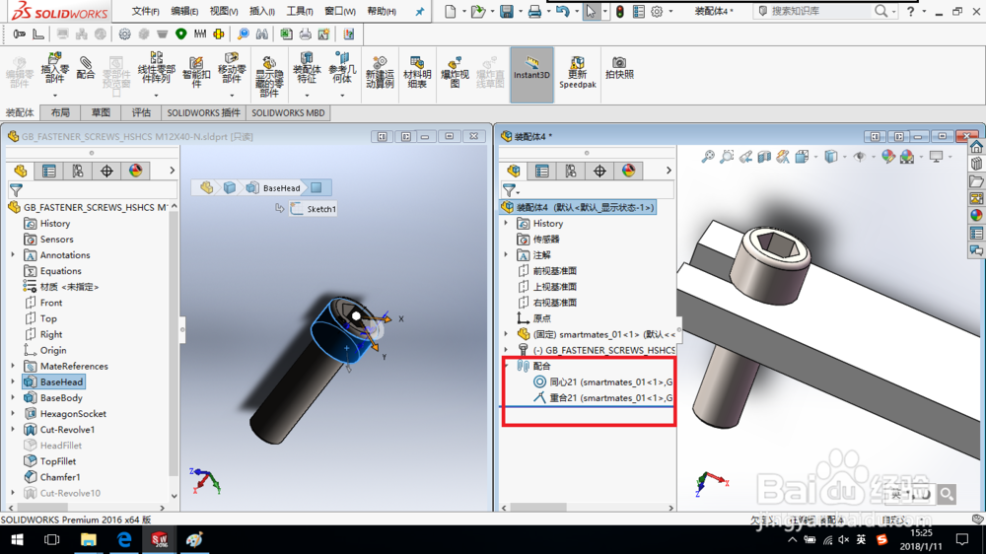Switch to SOLIDWORKS 插件 tab
Viewport: 986px width, 554px height.
(x=204, y=113)
